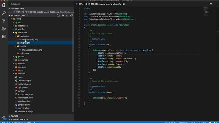Open server.php file

click(x=24, y=108)
